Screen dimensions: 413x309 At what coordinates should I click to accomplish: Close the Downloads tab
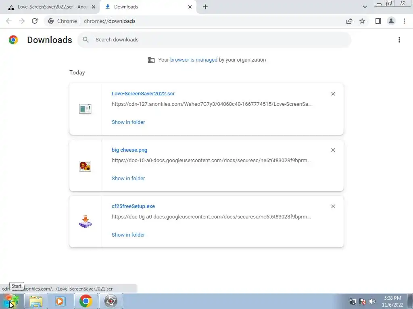pyautogui.click(x=190, y=7)
